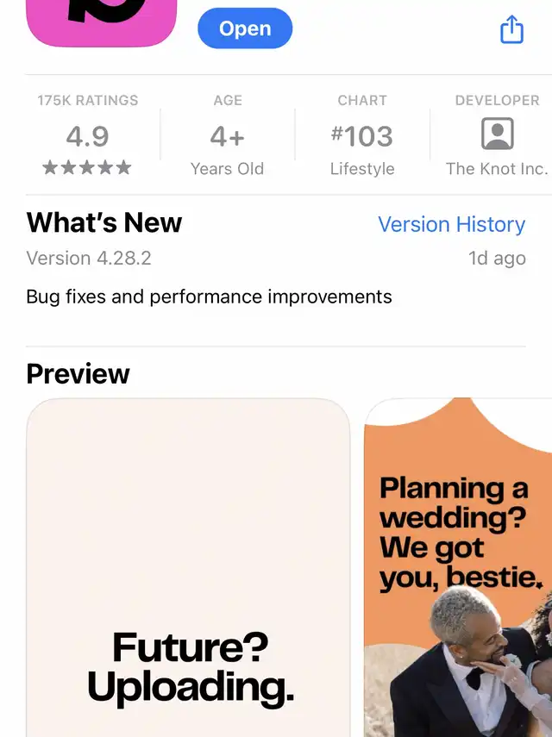The height and width of the screenshot is (737, 552).
Task: Open Version History link
Action: pos(452,224)
